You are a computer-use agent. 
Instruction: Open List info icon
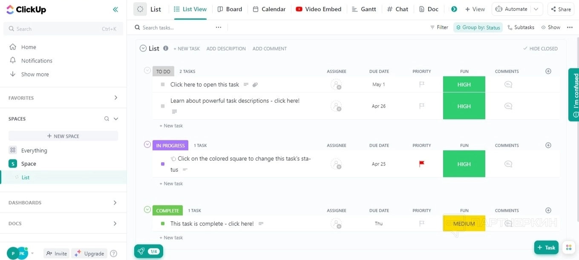click(166, 48)
